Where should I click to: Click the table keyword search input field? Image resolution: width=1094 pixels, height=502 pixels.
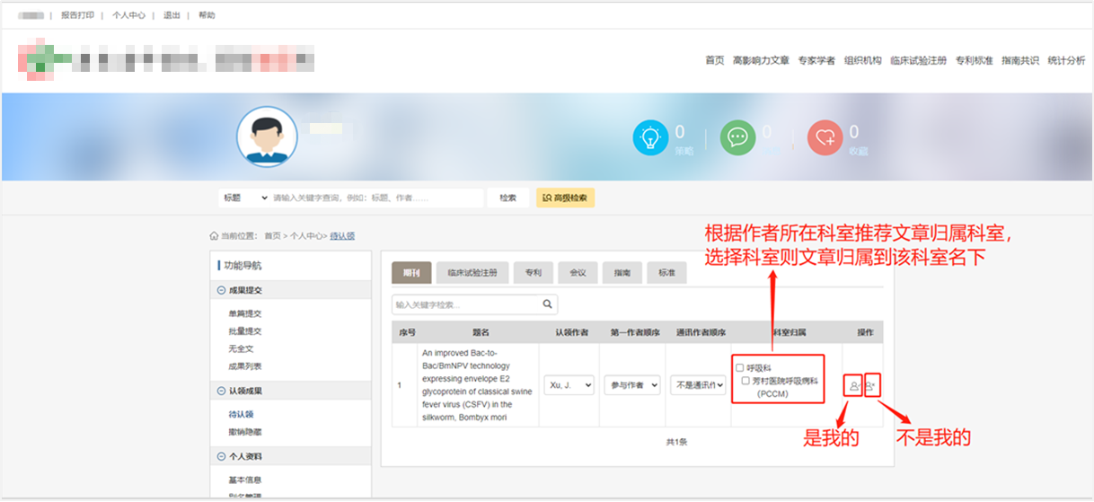(465, 304)
